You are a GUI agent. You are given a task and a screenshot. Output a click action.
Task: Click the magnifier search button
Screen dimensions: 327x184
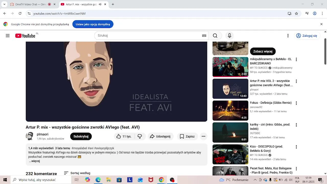click(215, 36)
